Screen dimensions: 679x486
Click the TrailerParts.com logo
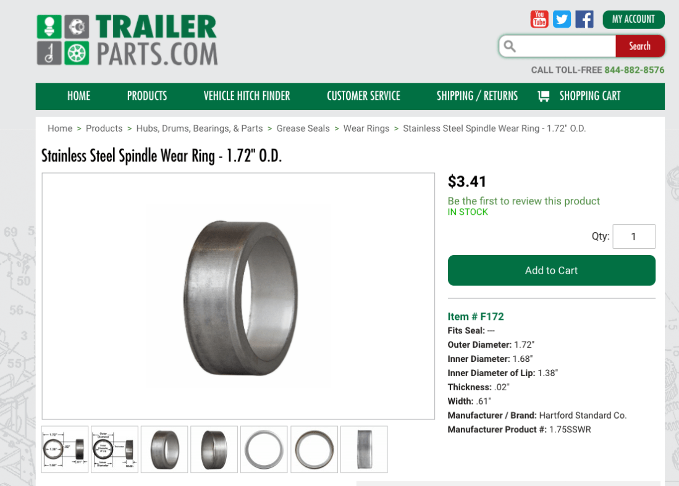127,40
